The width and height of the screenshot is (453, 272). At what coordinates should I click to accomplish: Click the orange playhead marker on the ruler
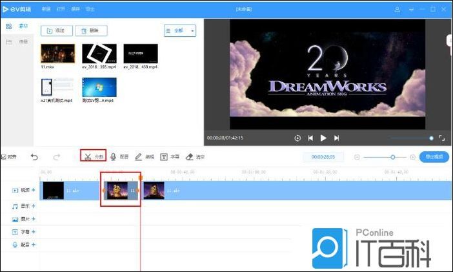[x=141, y=178]
